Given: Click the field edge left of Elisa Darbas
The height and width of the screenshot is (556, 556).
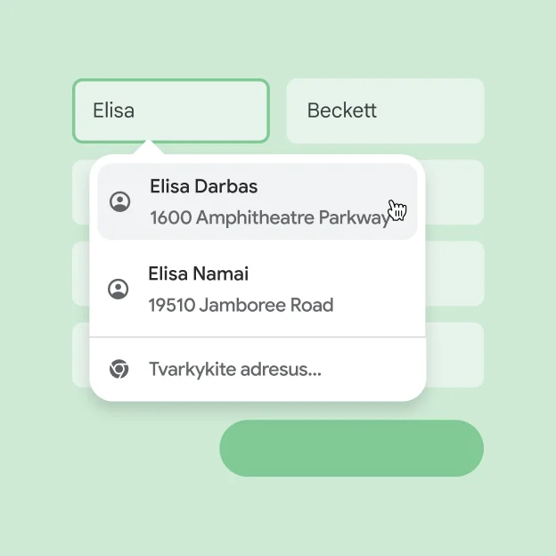Looking at the screenshot, I should [x=80, y=192].
